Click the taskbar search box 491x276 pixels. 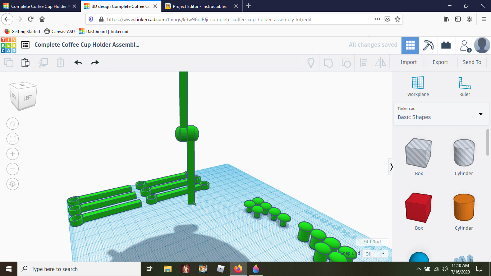[x=79, y=269]
